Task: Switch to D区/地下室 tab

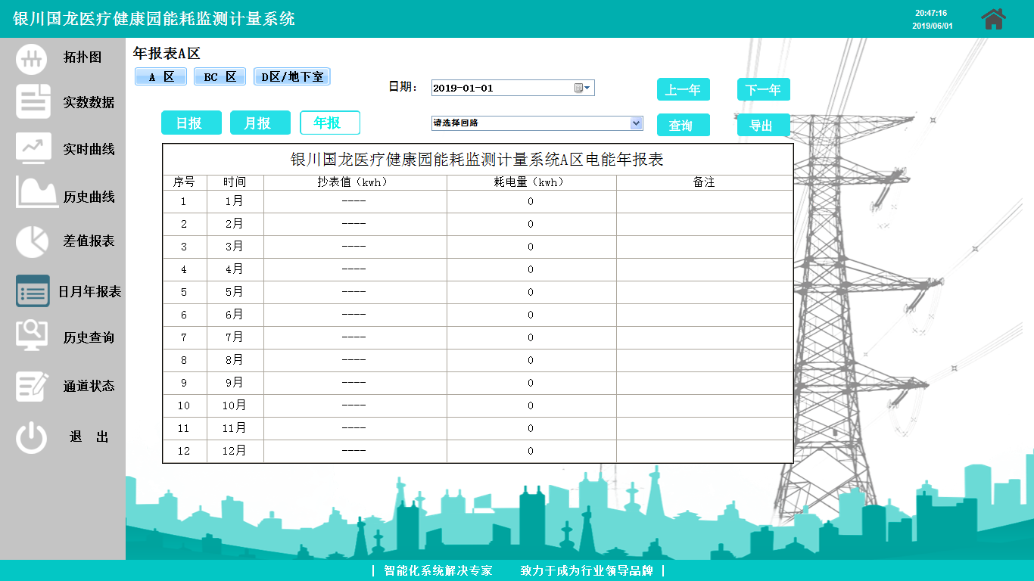Action: [291, 77]
